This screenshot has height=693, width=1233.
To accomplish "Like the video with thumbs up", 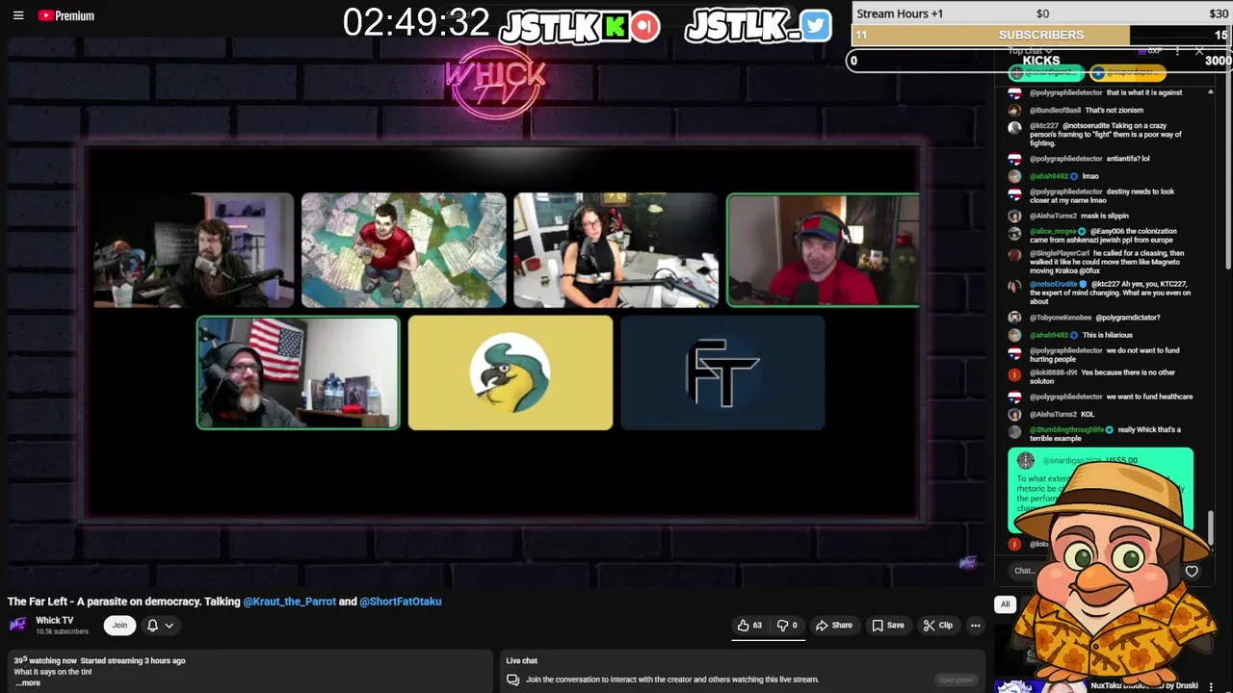I will pos(749,626).
